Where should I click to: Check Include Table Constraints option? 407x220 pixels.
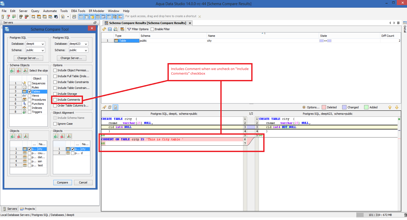(x=55, y=82)
